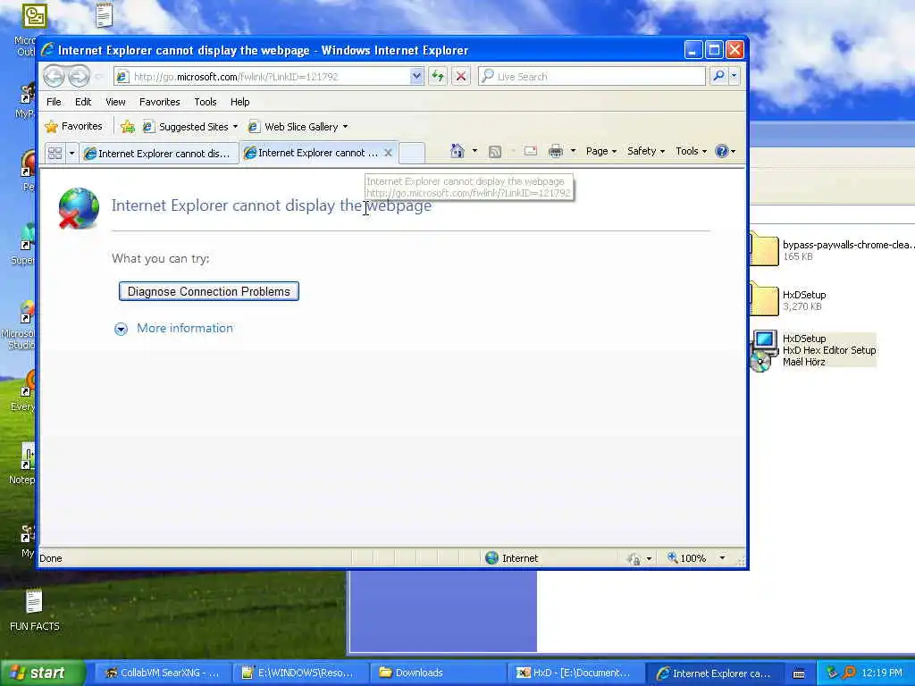Open the Tools command bar menu
915x686 pixels.
click(691, 151)
